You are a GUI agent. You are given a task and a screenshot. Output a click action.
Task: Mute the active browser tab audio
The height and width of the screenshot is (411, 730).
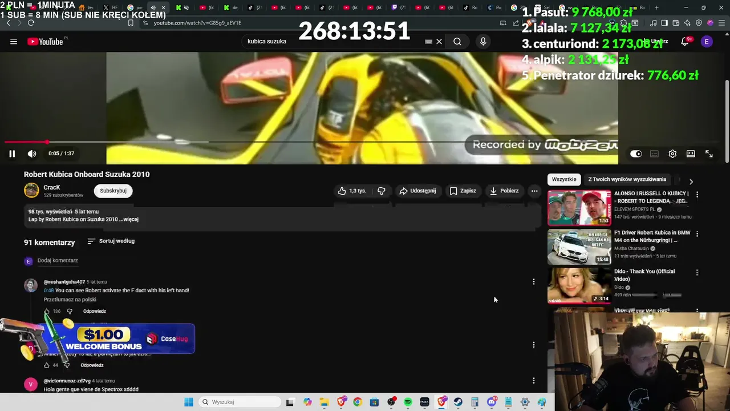pos(153,7)
